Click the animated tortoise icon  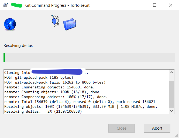click(55, 21)
